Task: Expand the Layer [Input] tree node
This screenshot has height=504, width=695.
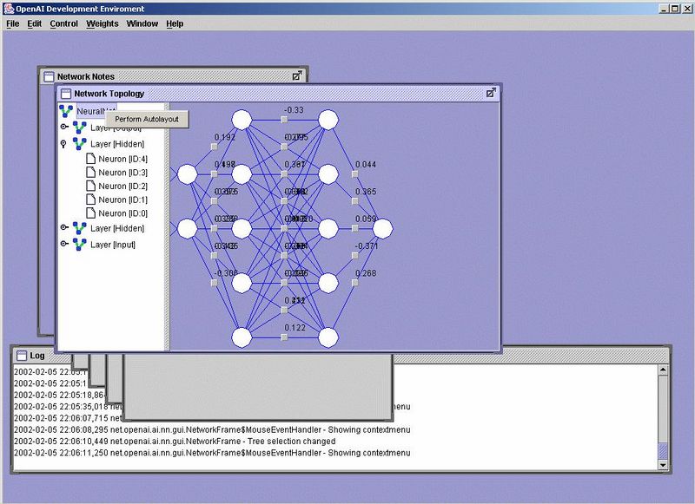Action: click(x=64, y=244)
